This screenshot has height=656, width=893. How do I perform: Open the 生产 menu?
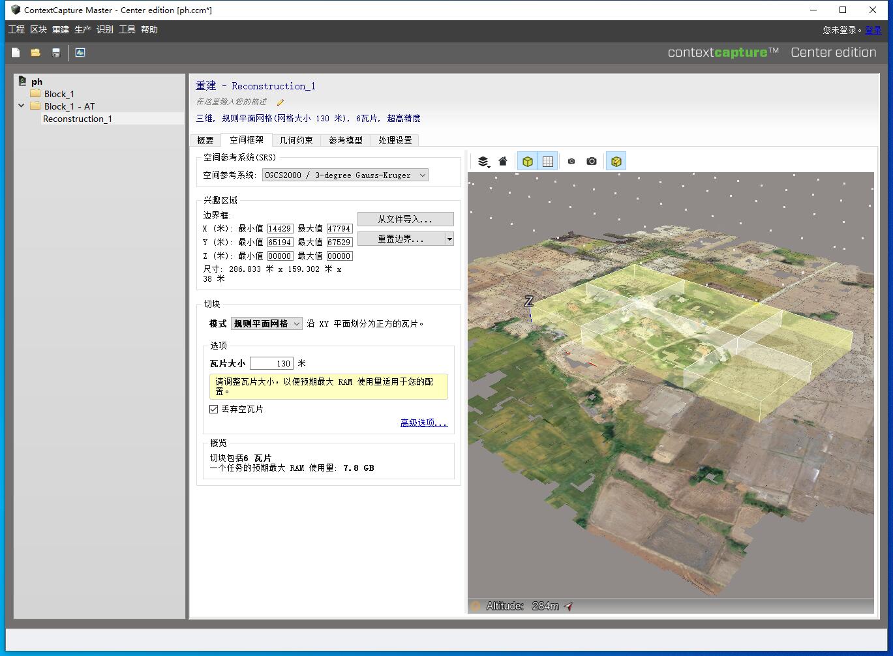(x=82, y=29)
